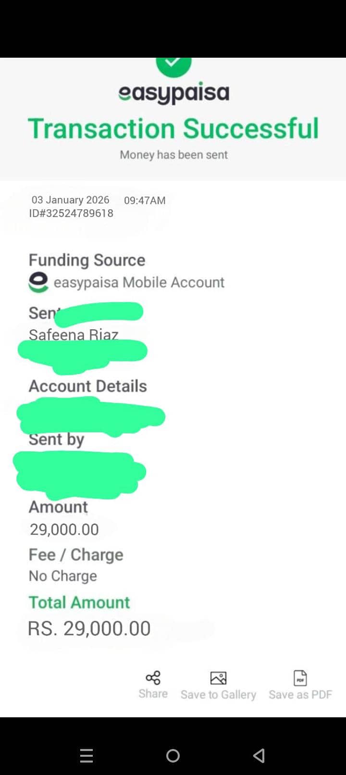Tap the Total Amount green label
The height and width of the screenshot is (775, 346).
79,602
